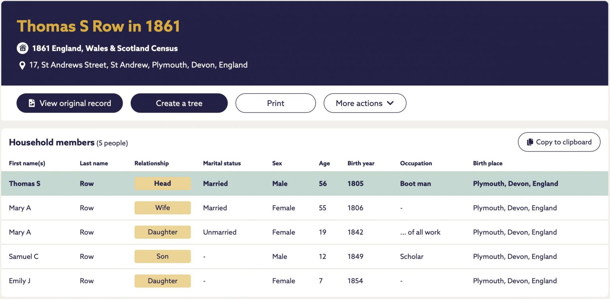Click the census house icon beside record title
The width and height of the screenshot is (610, 299).
click(23, 48)
